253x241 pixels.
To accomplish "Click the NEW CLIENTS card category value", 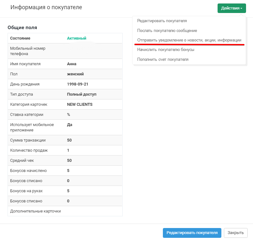I will pos(80,105).
